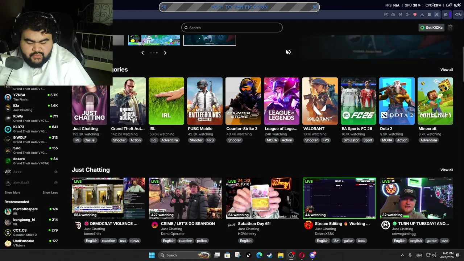The image size is (464, 261).
Task: Open bongbong_irl recommended channel
Action: tap(31, 222)
